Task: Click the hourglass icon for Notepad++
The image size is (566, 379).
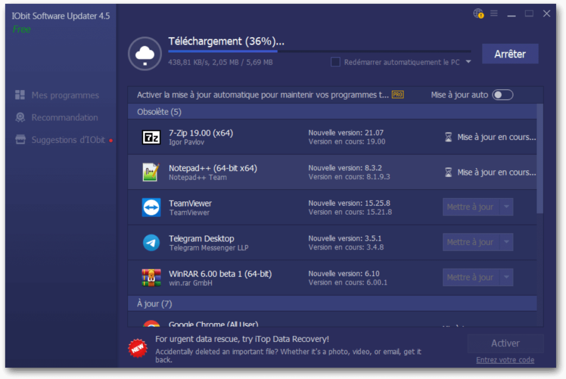Action: (x=448, y=172)
